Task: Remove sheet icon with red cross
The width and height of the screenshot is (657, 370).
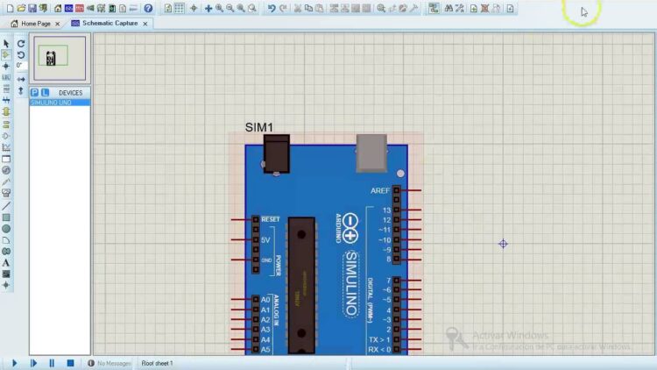Action: (484, 9)
